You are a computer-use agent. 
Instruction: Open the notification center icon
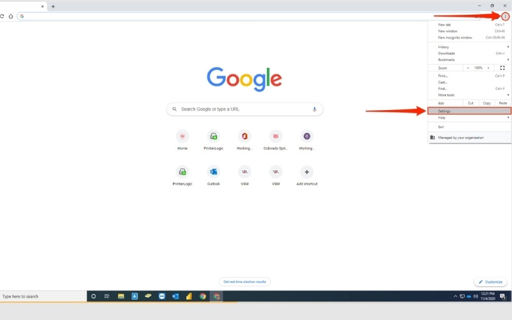[x=503, y=296]
